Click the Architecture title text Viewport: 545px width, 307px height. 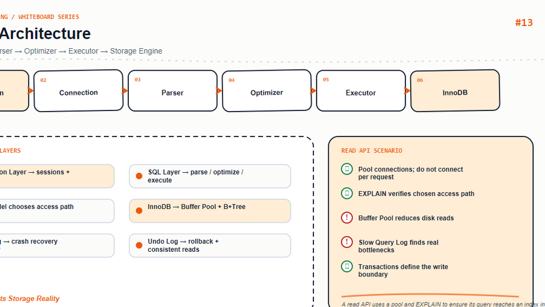pyautogui.click(x=45, y=33)
